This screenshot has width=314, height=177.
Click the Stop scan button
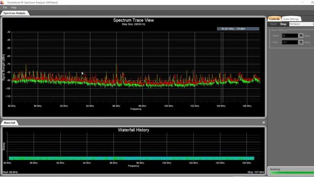click(x=283, y=24)
